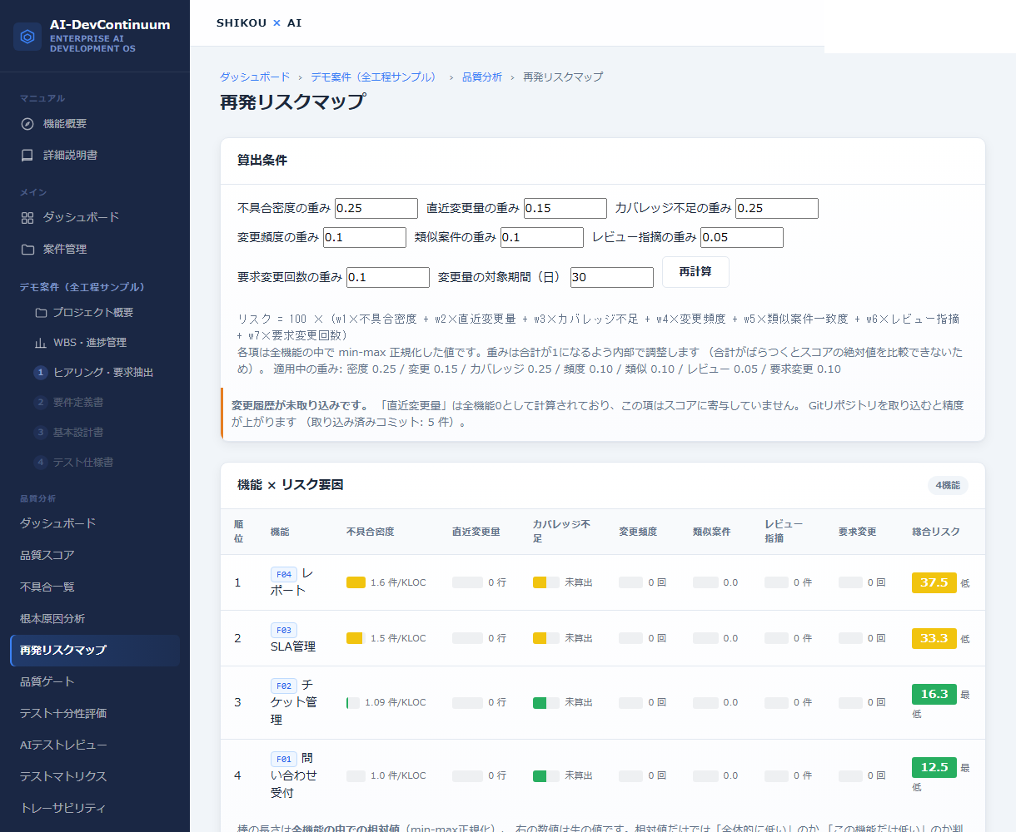Open 品質スコア in 品質分析 section
1016x832 pixels.
pyautogui.click(x=95, y=556)
